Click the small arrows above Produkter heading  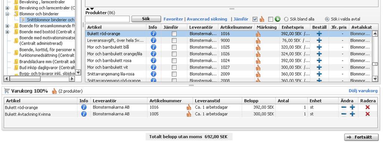(x=90, y=9)
